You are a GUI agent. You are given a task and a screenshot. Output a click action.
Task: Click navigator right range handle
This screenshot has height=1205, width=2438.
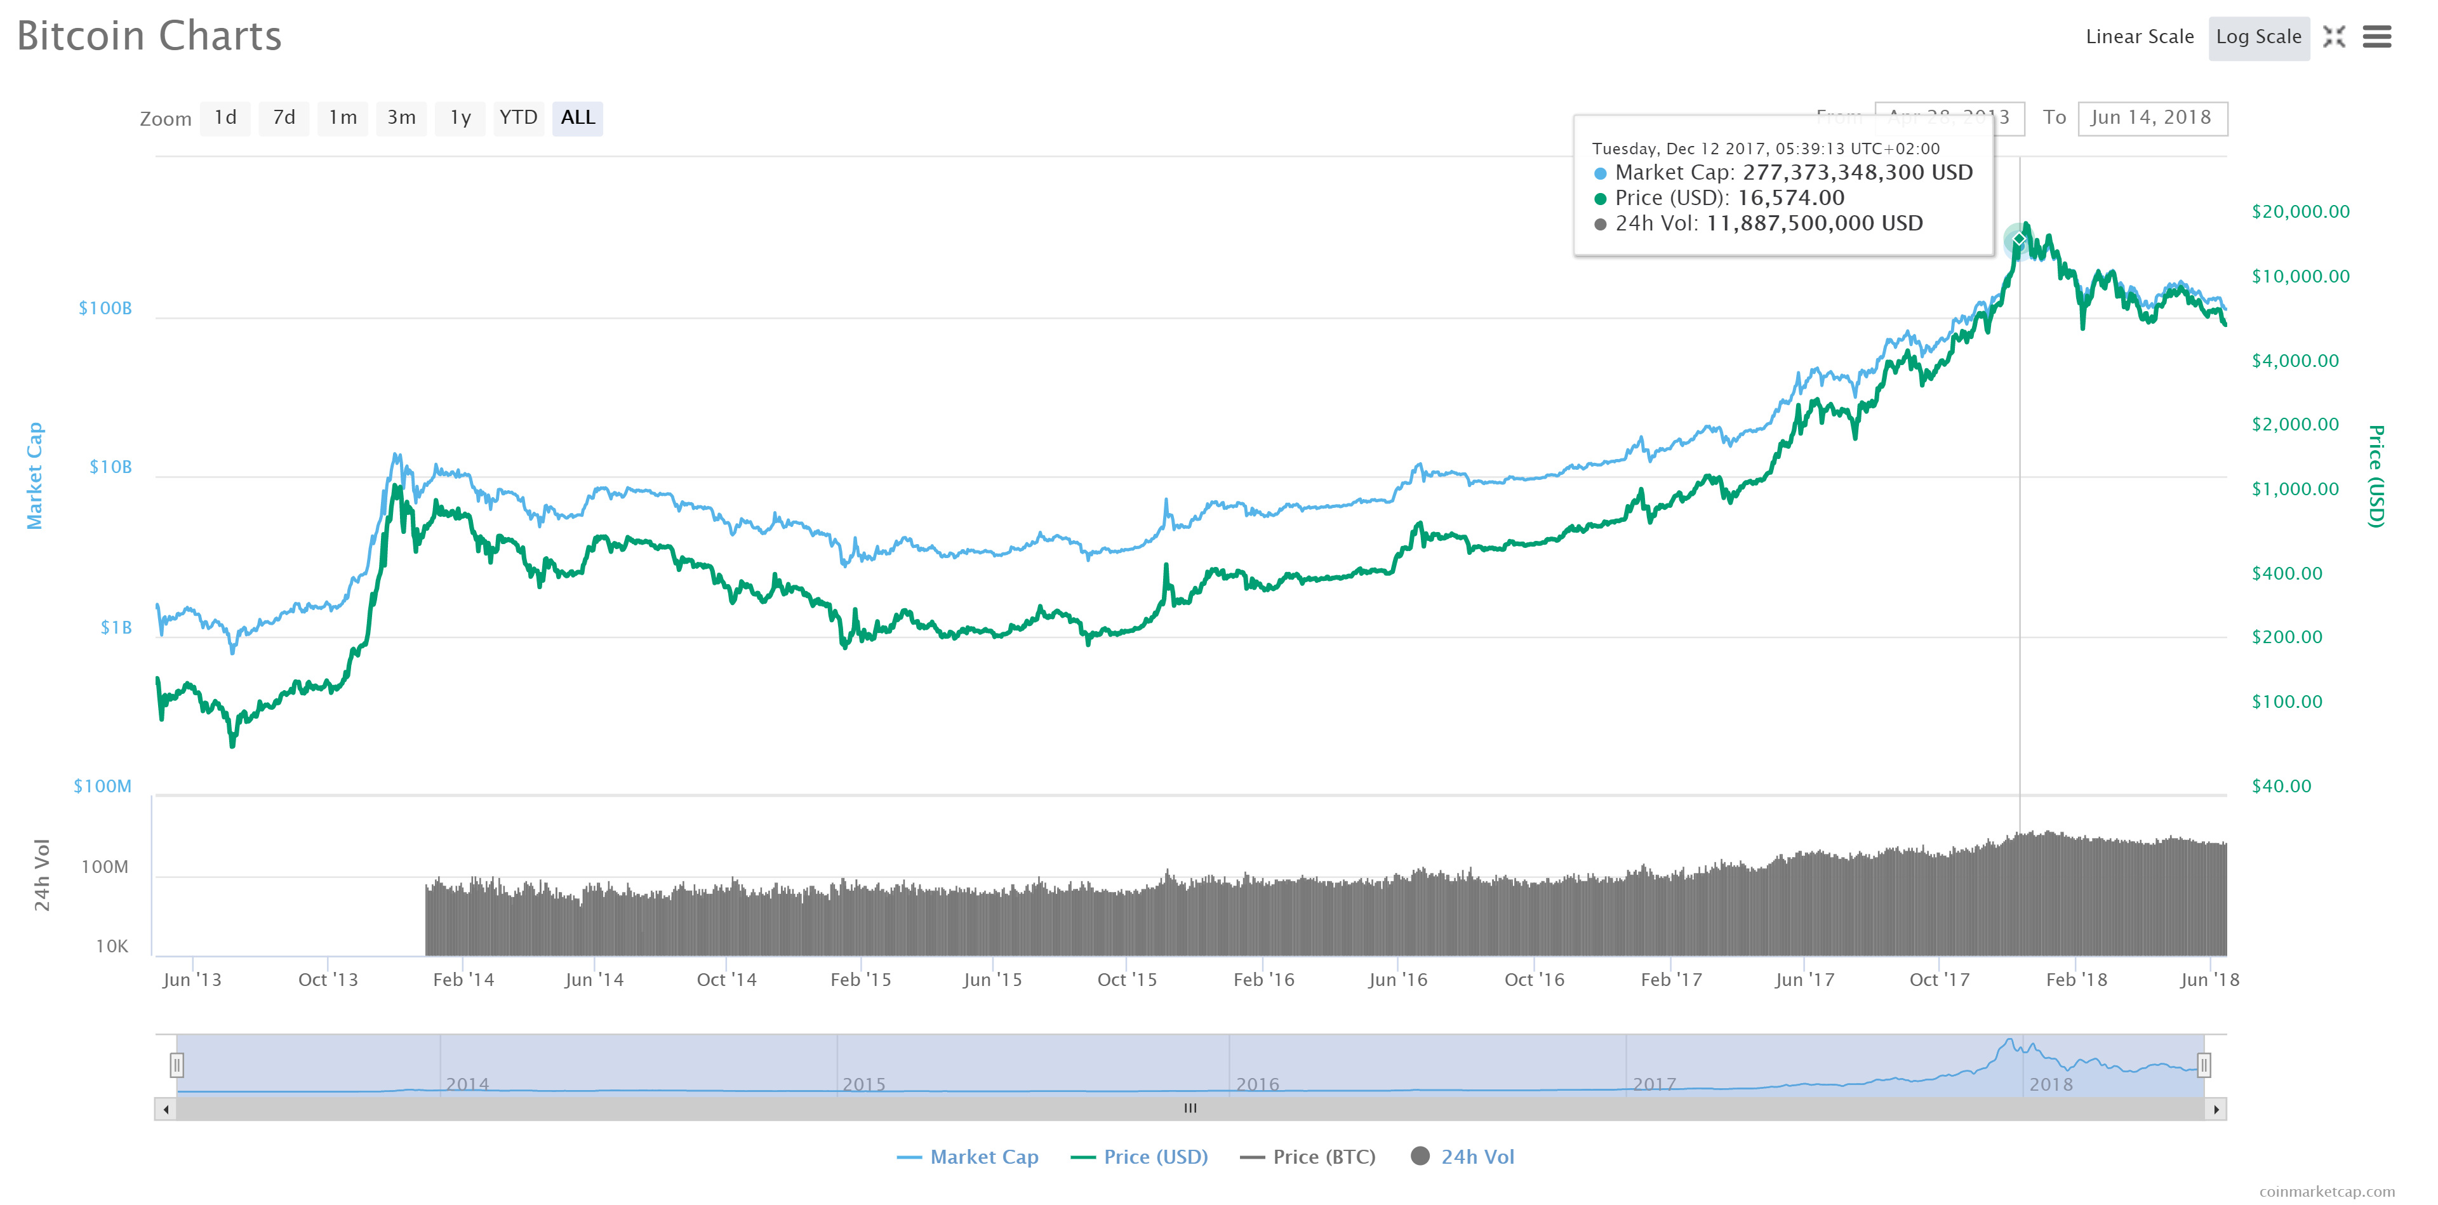tap(2203, 1065)
